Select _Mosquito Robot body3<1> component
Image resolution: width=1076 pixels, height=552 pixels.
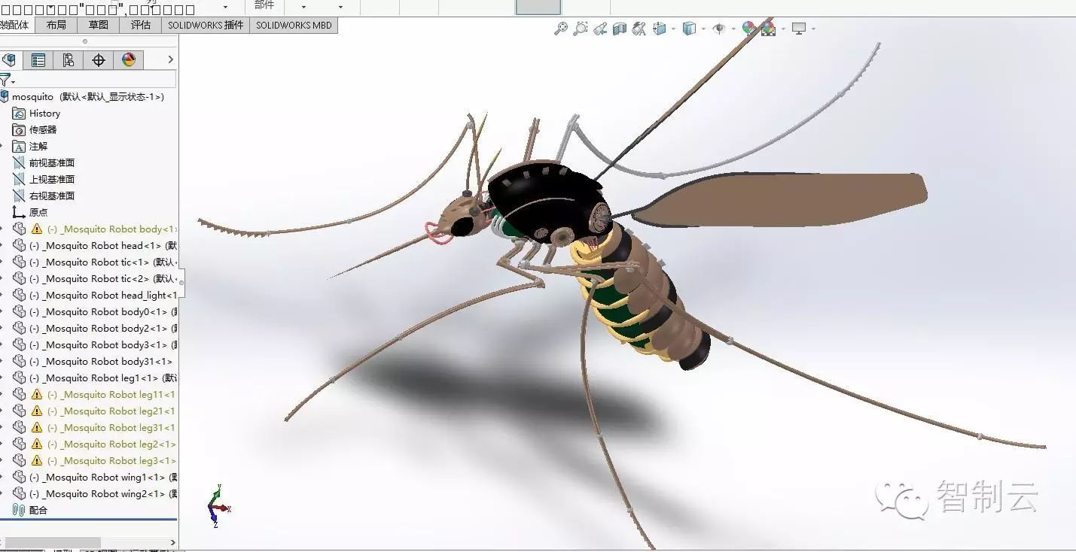point(95,345)
